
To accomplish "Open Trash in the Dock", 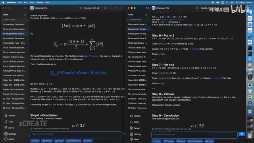I will coord(250,135).
